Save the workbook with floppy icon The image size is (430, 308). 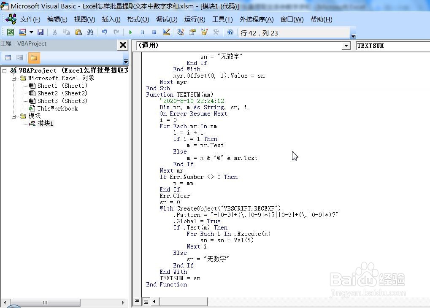click(x=41, y=32)
